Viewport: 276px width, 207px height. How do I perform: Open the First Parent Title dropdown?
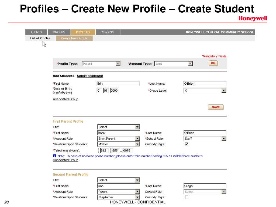pos(119,127)
